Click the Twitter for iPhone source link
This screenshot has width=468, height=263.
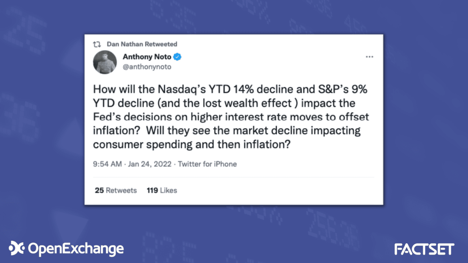click(x=207, y=164)
